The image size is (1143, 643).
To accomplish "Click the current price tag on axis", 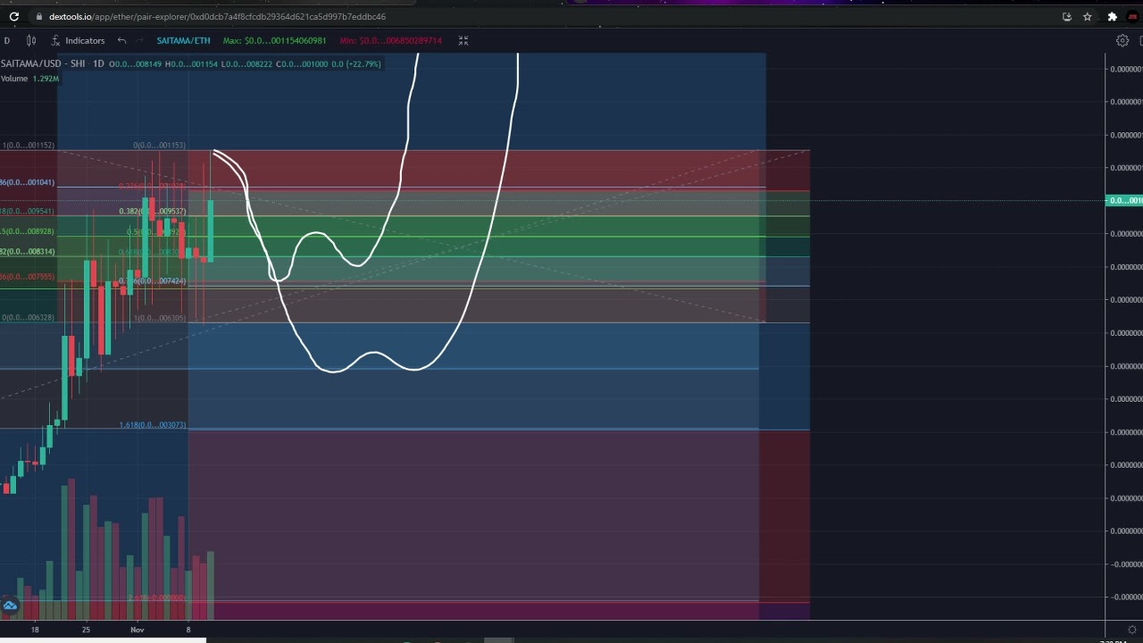I will pos(1123,200).
